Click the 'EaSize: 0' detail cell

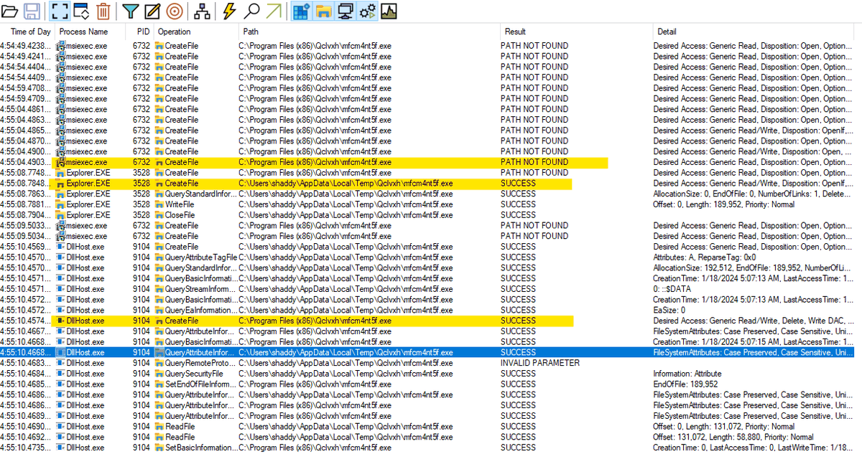tap(668, 310)
